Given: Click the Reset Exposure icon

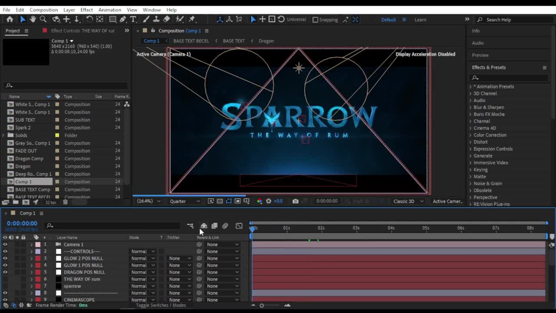Looking at the screenshot, I should [x=268, y=201].
